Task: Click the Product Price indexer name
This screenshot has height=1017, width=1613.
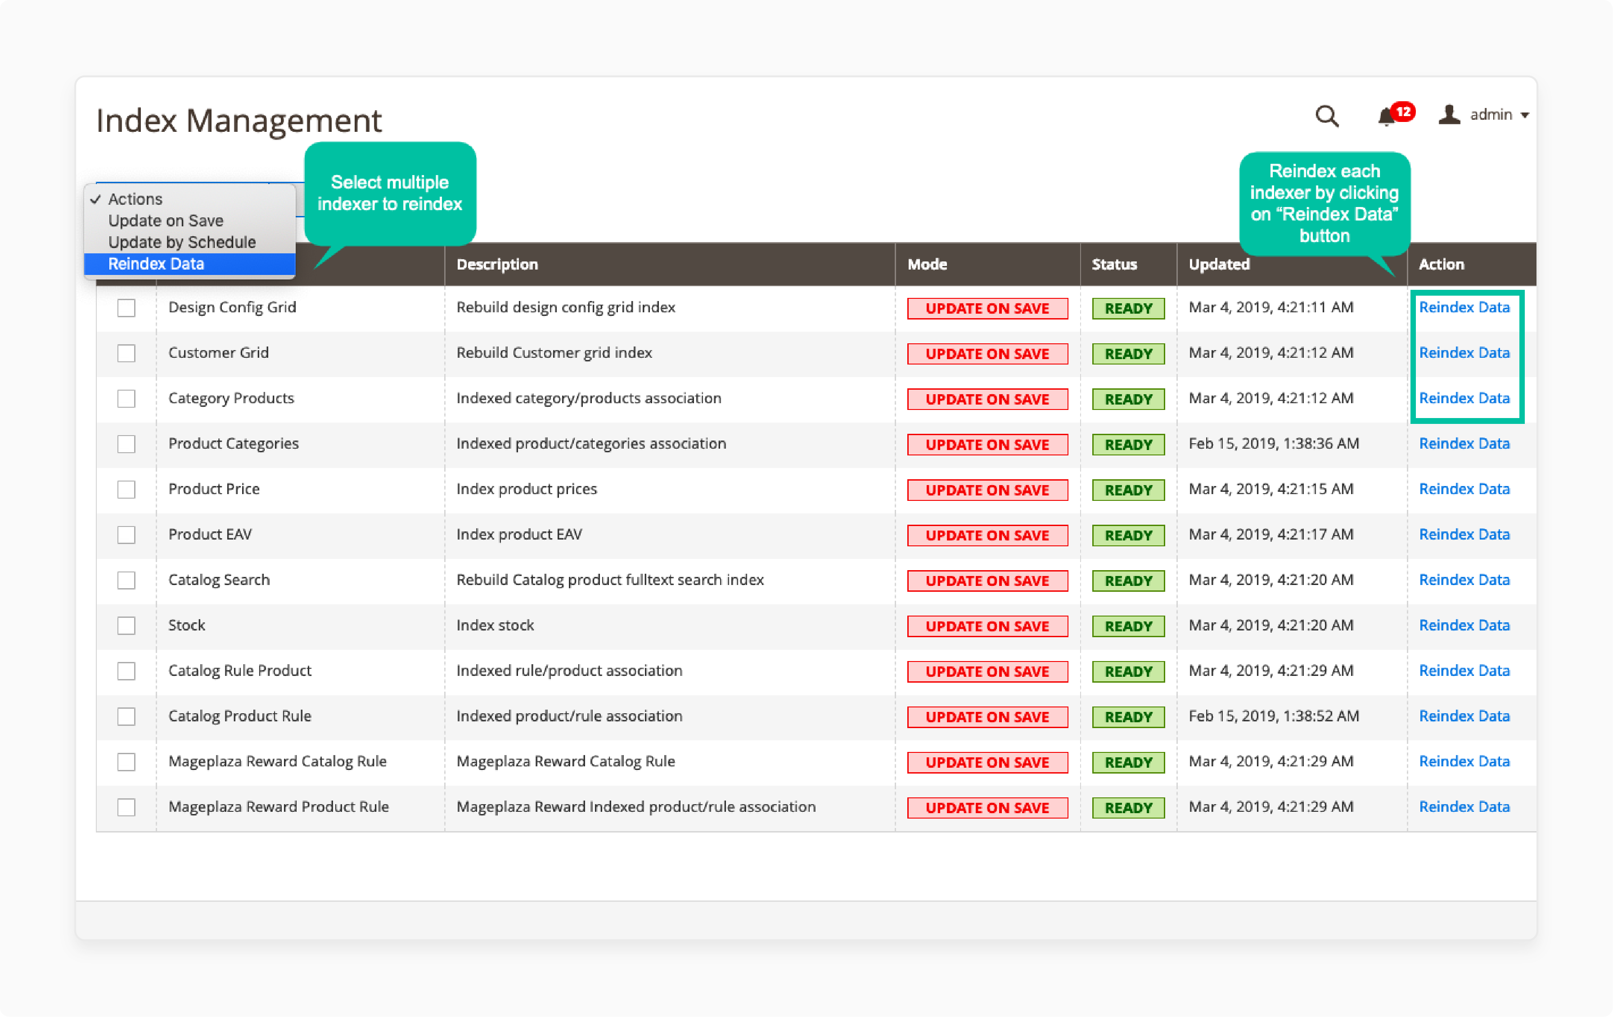Action: 214,489
